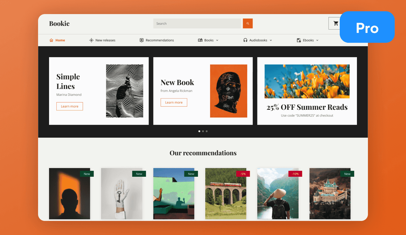The image size is (406, 235).
Task: Open the book with the -5% discount badge
Action: click(x=226, y=194)
